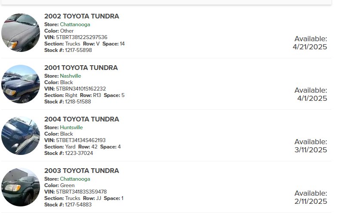Click VIN 5TBRT34183S359478

coord(82,192)
